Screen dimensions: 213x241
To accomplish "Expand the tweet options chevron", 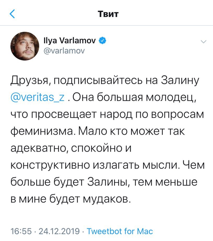I will pyautogui.click(x=203, y=42).
